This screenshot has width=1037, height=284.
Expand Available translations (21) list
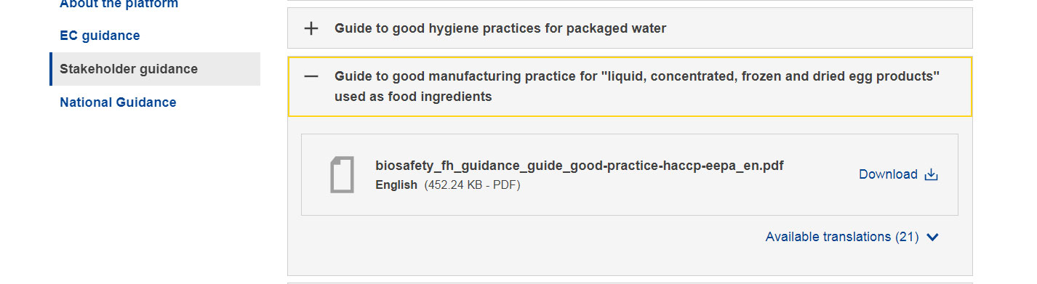852,237
